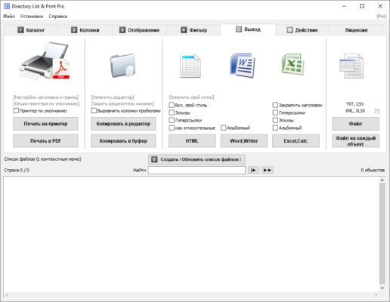This screenshot has width=390, height=302.
Task: Open the Установки menu
Action: [32, 17]
